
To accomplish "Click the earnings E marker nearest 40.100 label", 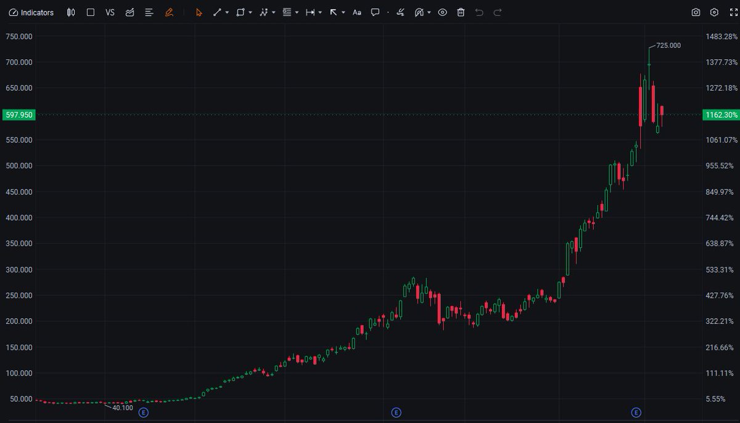I will point(144,413).
